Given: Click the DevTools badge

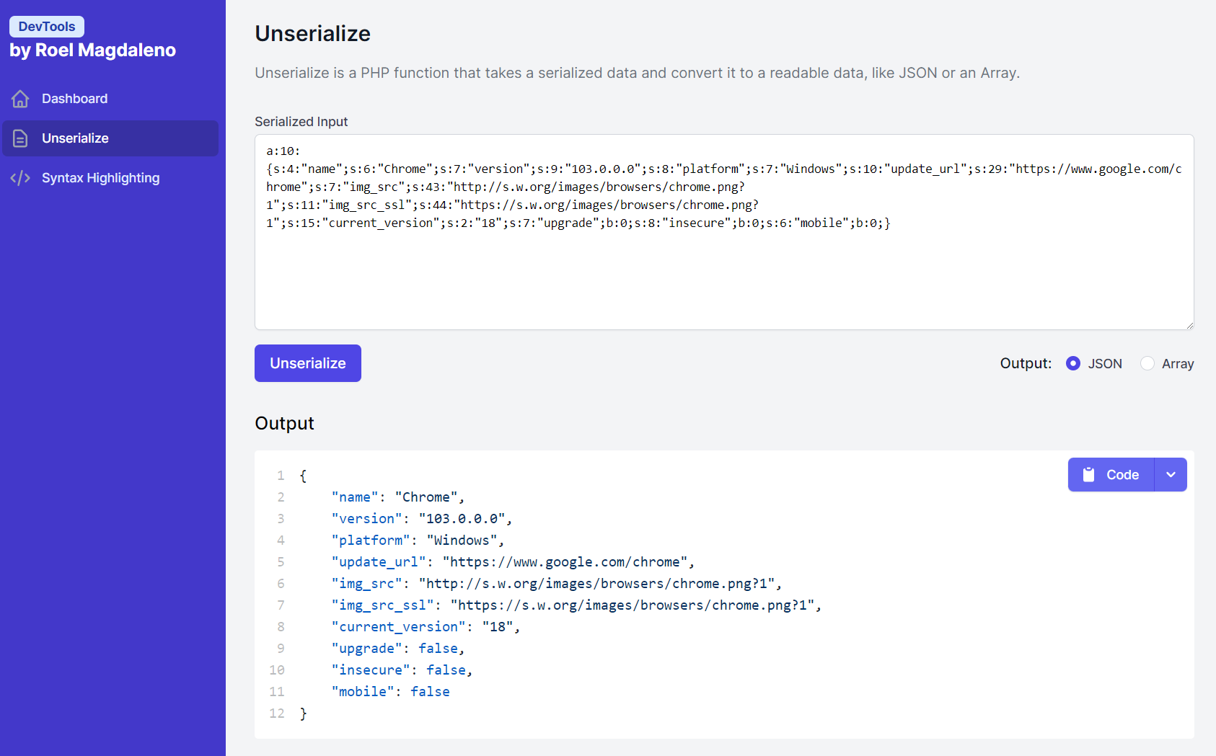Looking at the screenshot, I should click(x=47, y=27).
